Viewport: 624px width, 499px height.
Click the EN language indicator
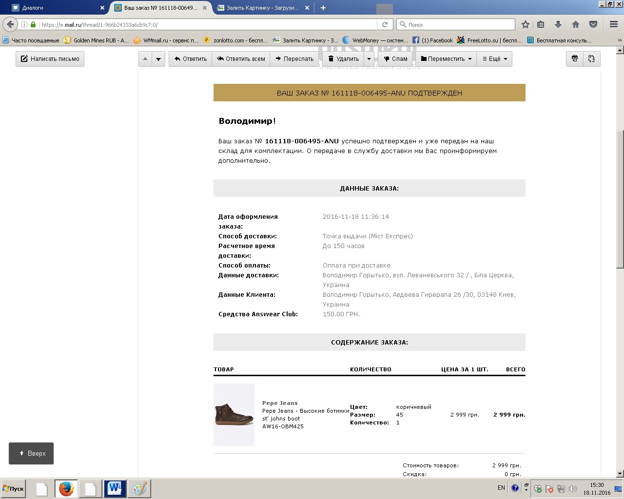pos(501,488)
